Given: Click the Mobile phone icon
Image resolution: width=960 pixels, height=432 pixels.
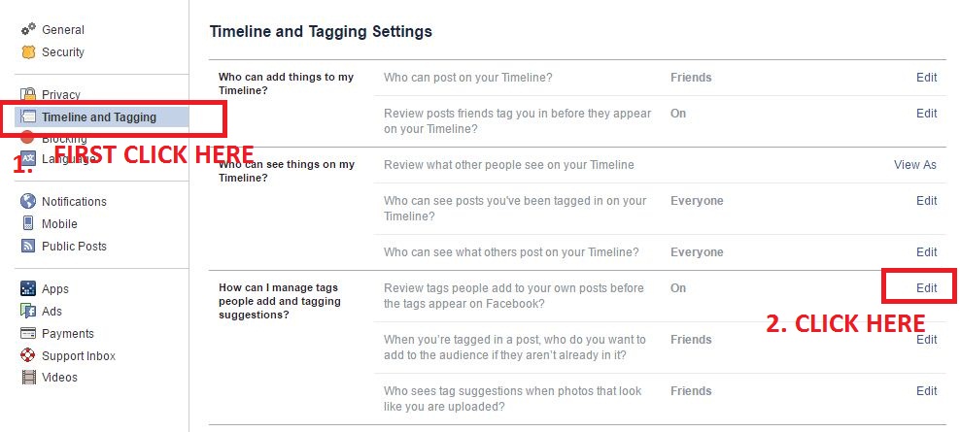Looking at the screenshot, I should click(28, 223).
